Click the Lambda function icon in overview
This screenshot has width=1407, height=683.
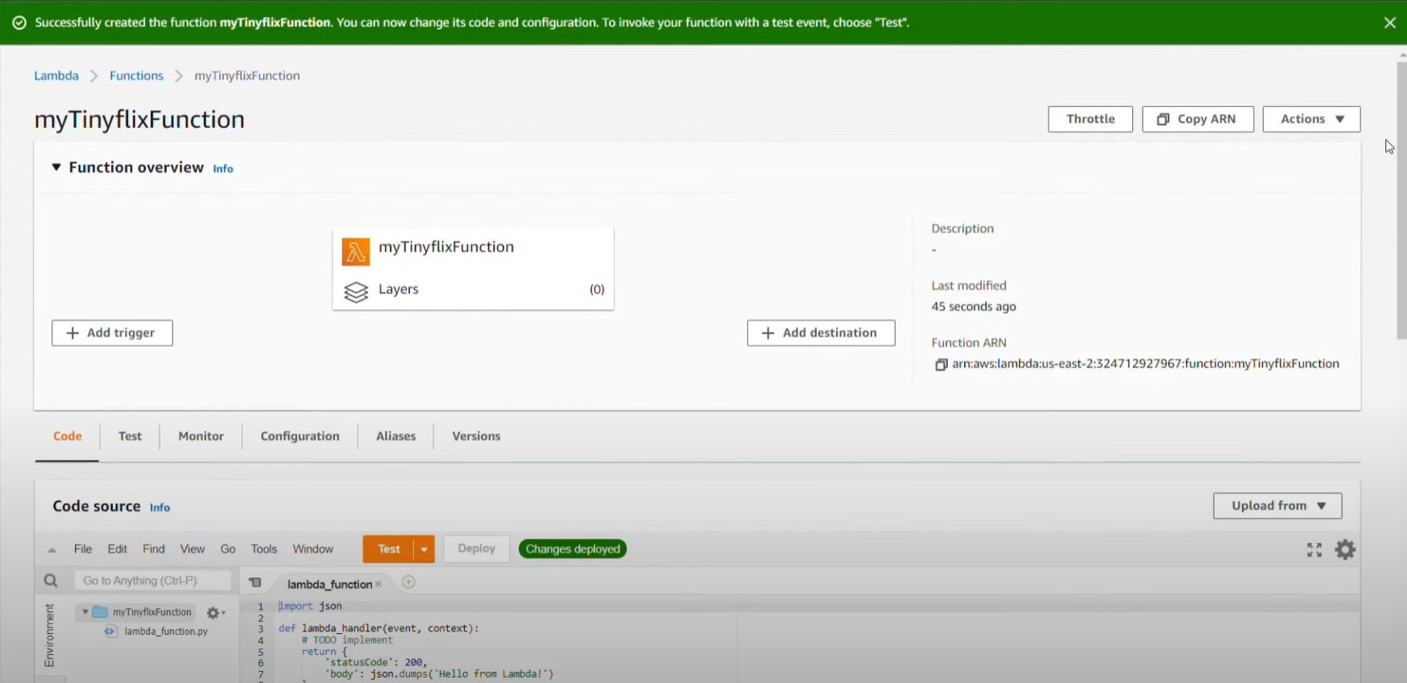click(x=355, y=251)
